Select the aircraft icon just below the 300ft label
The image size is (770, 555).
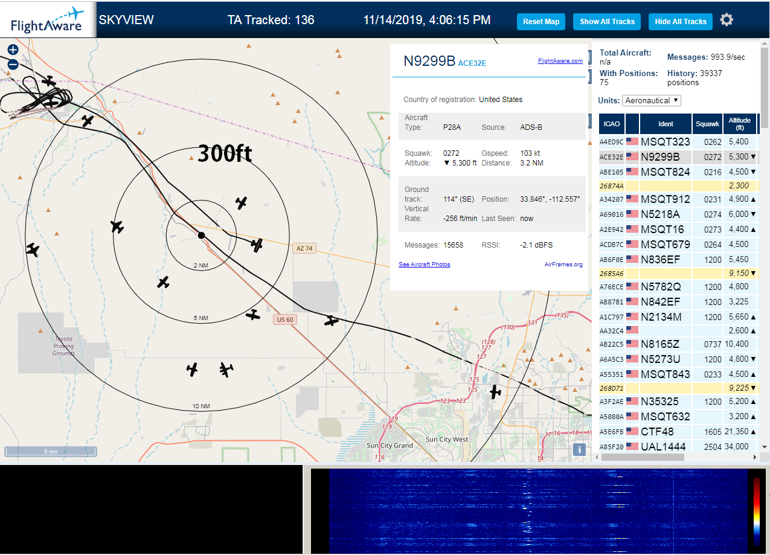[242, 203]
